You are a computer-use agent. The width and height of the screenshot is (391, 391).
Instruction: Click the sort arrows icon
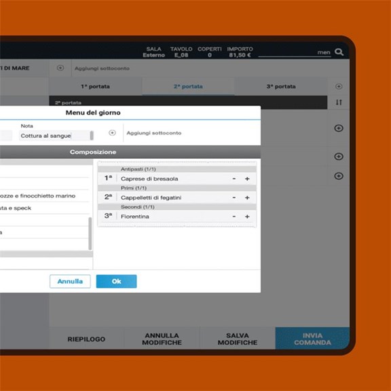[x=339, y=103]
